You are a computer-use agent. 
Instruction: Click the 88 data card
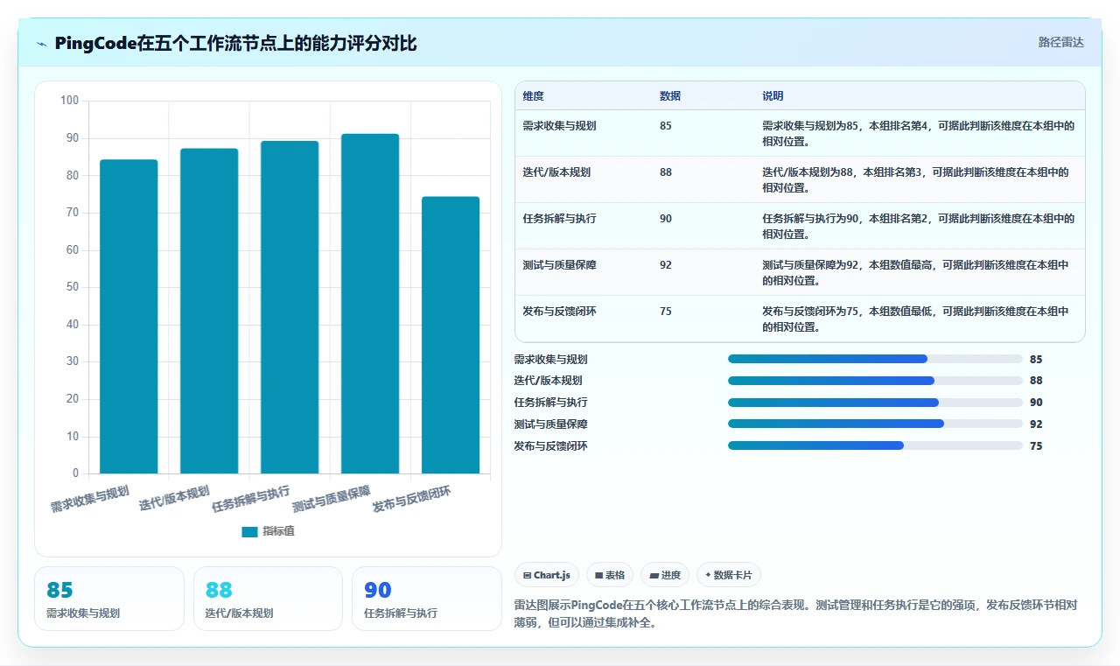[268, 599]
